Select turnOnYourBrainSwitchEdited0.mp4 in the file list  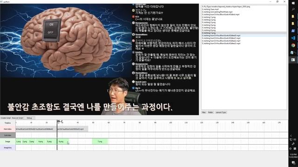point(244,35)
